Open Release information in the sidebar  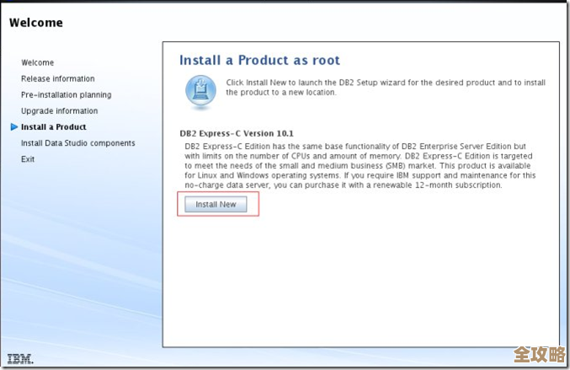[x=58, y=78]
